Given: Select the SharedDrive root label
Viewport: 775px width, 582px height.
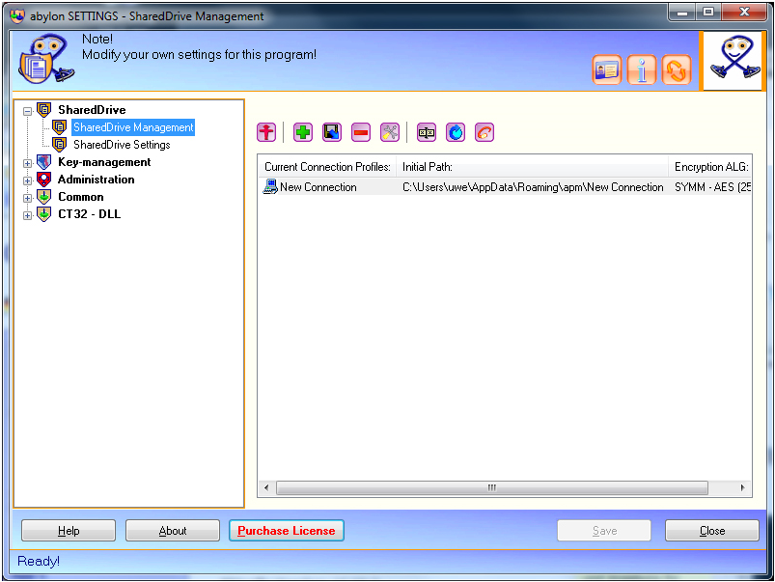Looking at the screenshot, I should (x=92, y=110).
